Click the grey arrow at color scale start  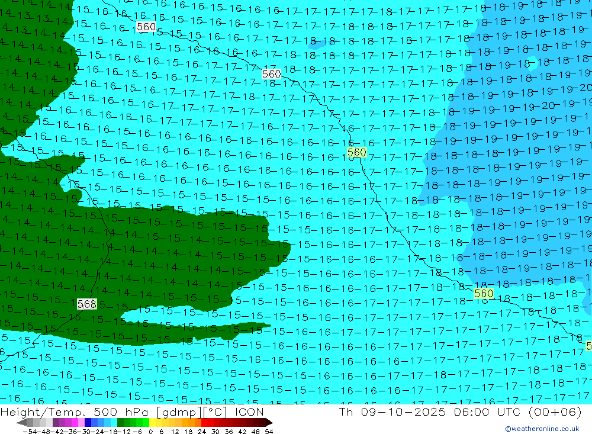22,422
